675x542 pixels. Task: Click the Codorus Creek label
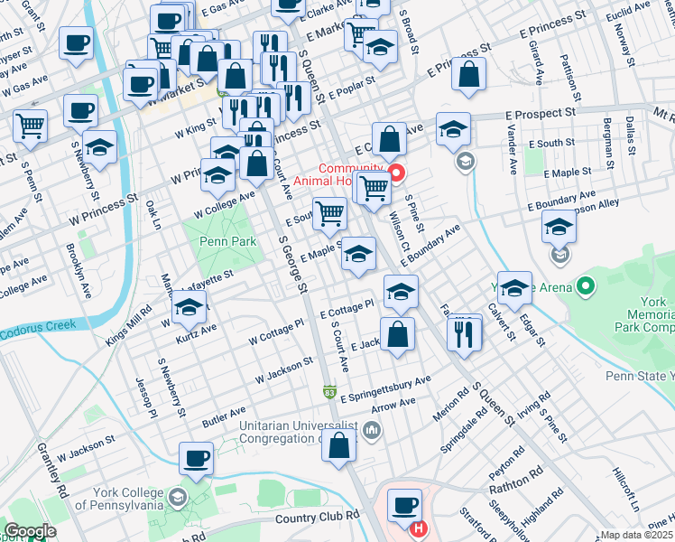pyautogui.click(x=38, y=330)
